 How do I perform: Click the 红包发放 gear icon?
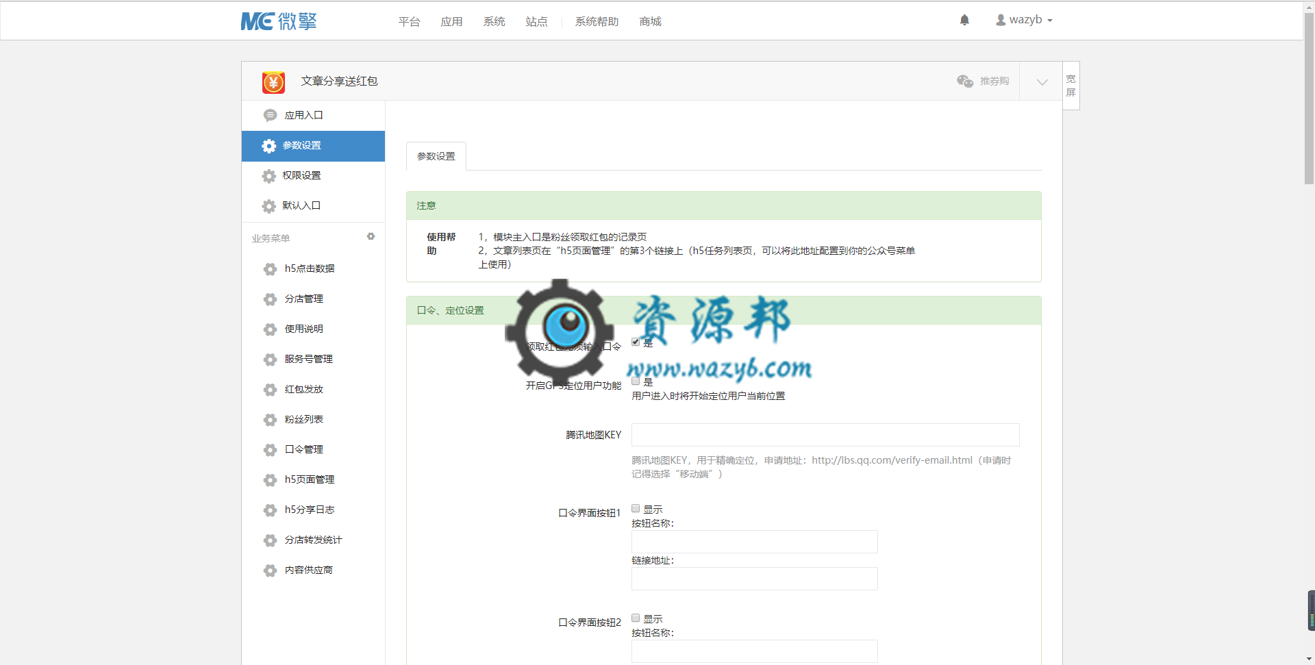point(270,390)
